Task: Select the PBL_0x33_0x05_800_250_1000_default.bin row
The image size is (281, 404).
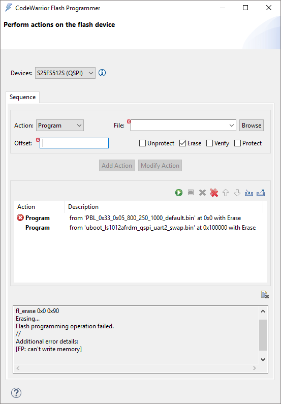Action: coord(140,218)
